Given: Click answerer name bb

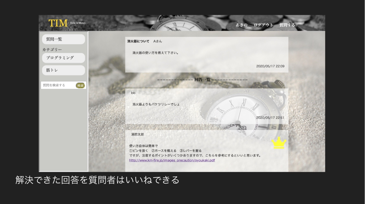Looking at the screenshot, I should click(133, 93).
